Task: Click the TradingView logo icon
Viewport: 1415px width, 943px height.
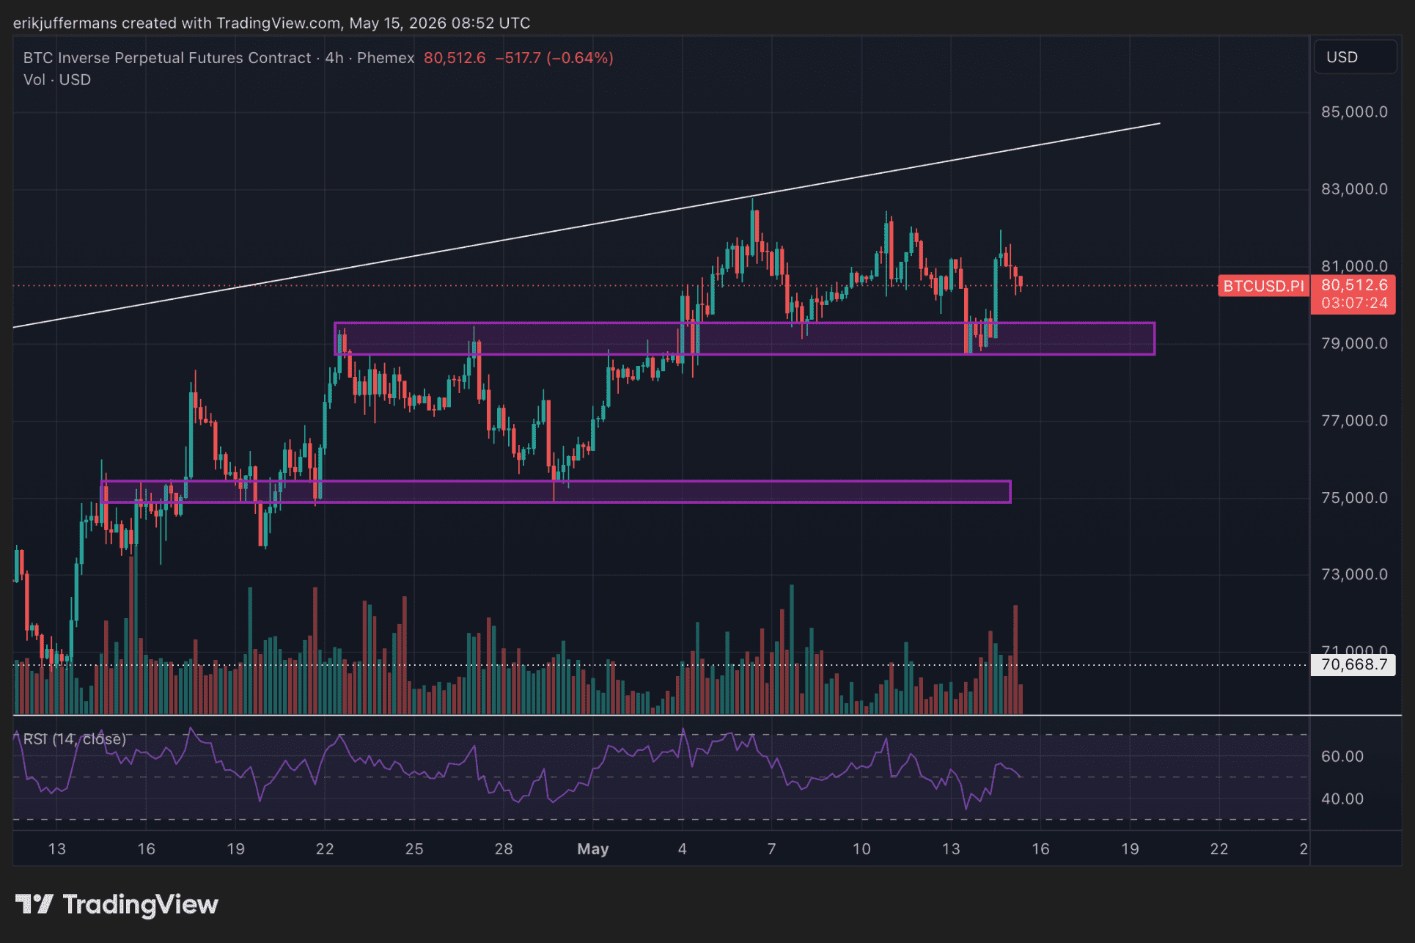Action: pyautogui.click(x=34, y=904)
